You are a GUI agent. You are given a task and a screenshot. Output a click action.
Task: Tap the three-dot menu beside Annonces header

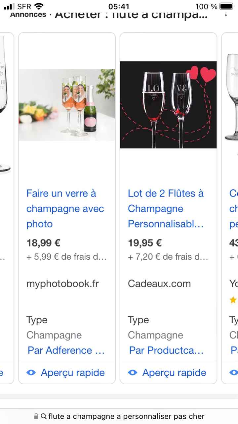[226, 14]
